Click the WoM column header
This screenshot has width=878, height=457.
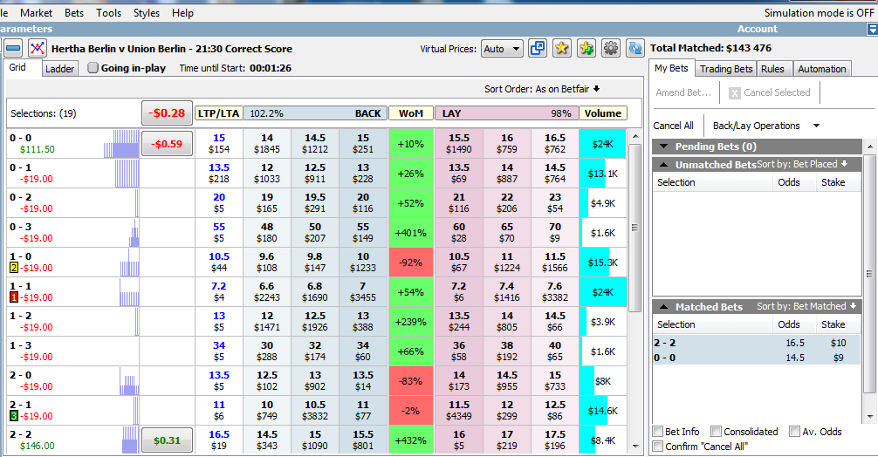pyautogui.click(x=410, y=113)
